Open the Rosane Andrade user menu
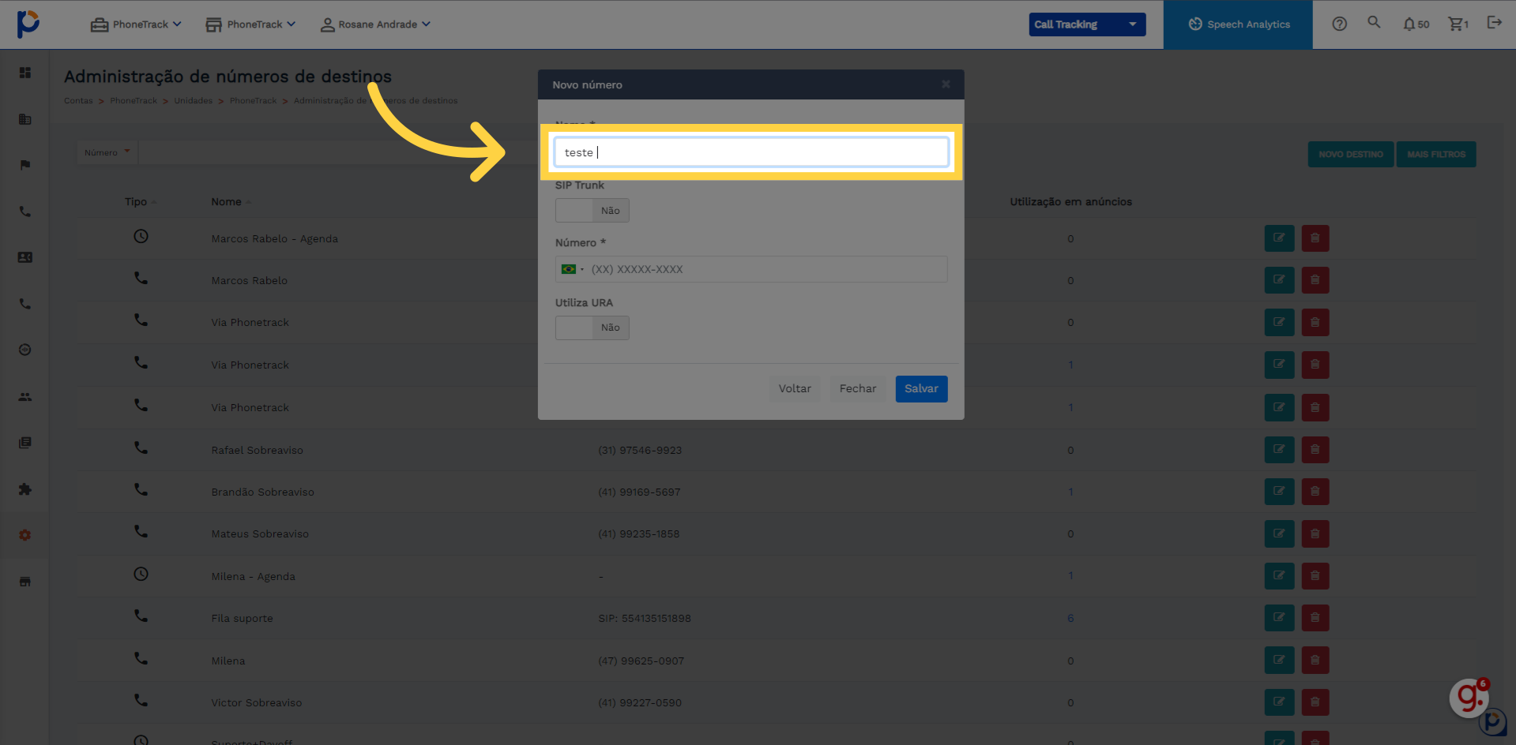The width and height of the screenshot is (1516, 745). (x=375, y=24)
